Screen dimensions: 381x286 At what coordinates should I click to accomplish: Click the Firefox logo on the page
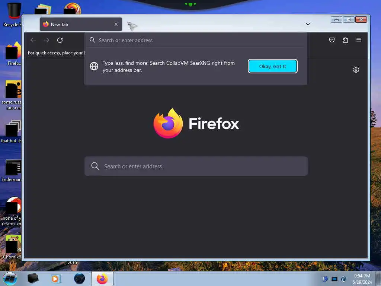click(x=168, y=123)
